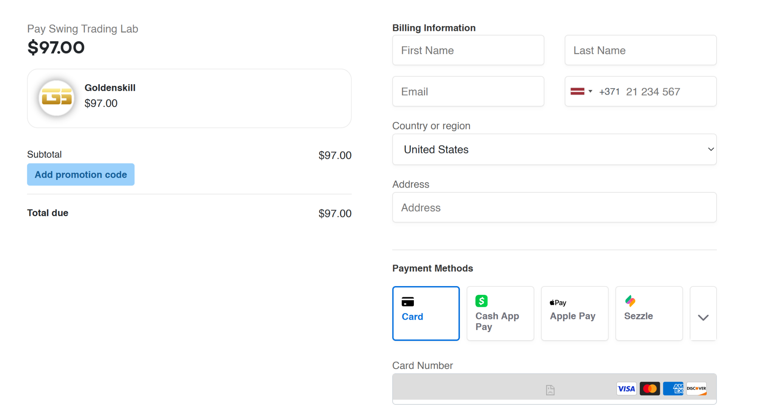This screenshot has height=418, width=774.
Task: Click the Subtotal label
Action: 44,154
